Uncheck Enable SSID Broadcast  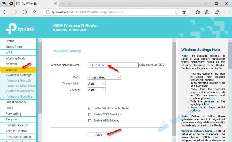(90, 114)
